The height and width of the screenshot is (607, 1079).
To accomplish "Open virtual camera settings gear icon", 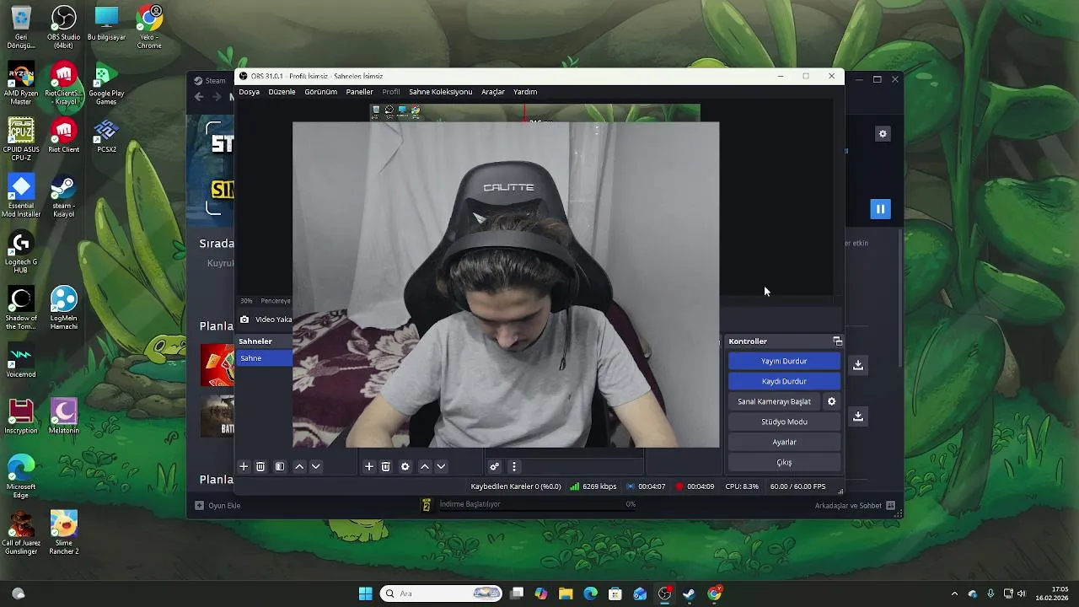I will click(x=831, y=401).
